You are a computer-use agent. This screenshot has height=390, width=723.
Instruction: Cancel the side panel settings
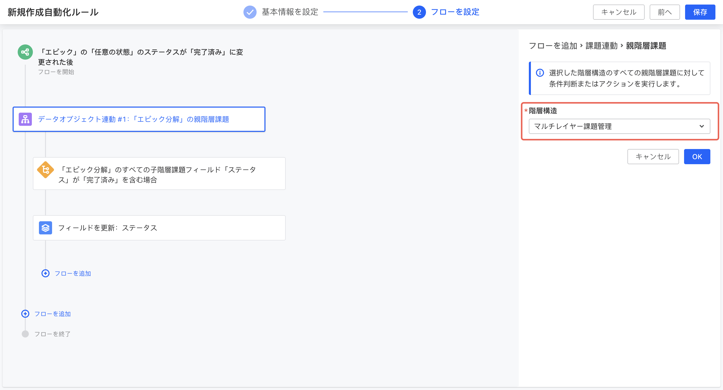pos(653,157)
